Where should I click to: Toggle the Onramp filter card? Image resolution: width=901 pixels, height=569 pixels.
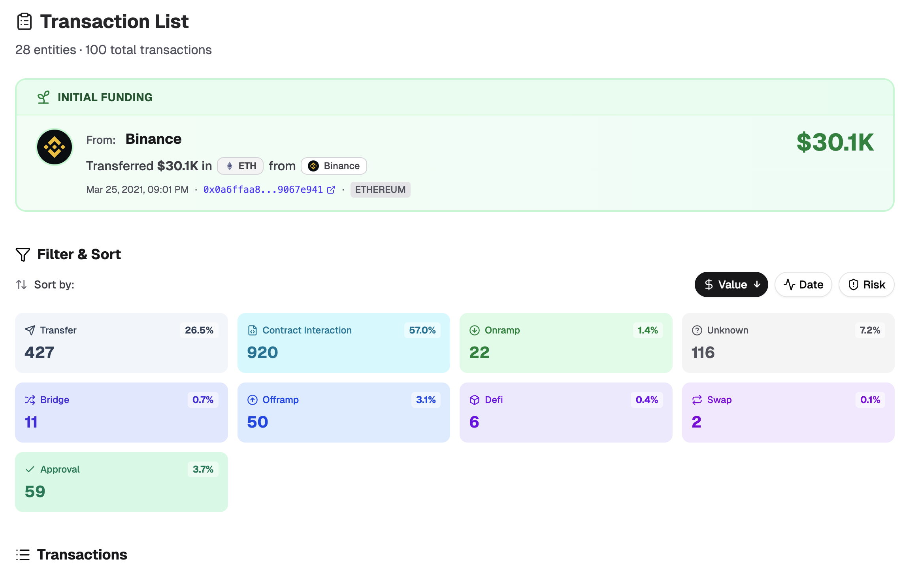coord(565,343)
